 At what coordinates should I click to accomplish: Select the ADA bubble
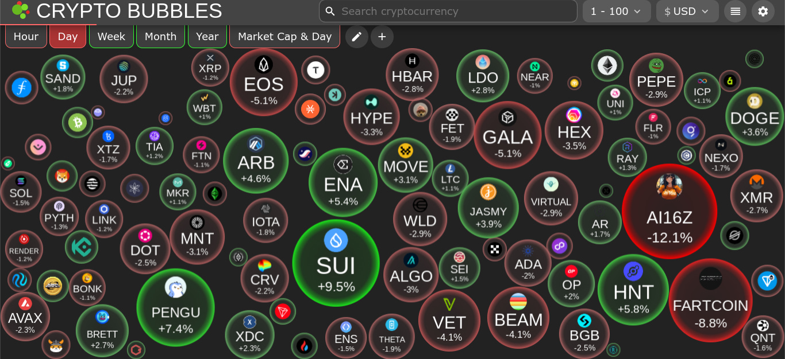[x=528, y=263]
